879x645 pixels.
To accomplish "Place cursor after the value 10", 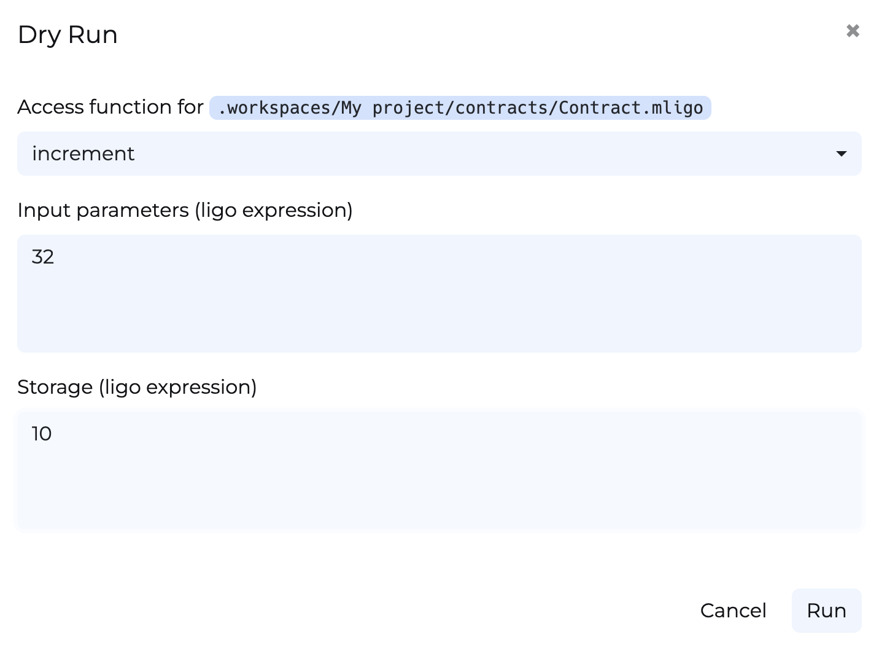I will point(53,434).
